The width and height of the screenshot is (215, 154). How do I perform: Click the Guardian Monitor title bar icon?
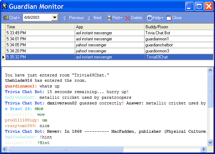[5, 6]
